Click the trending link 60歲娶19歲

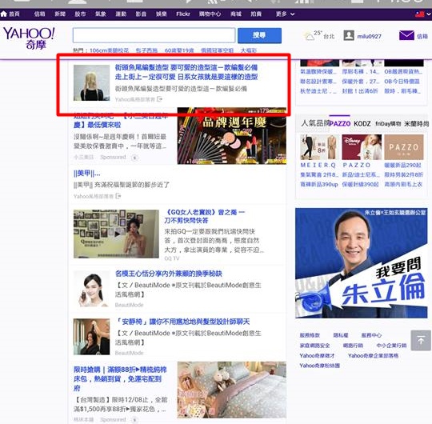click(179, 50)
